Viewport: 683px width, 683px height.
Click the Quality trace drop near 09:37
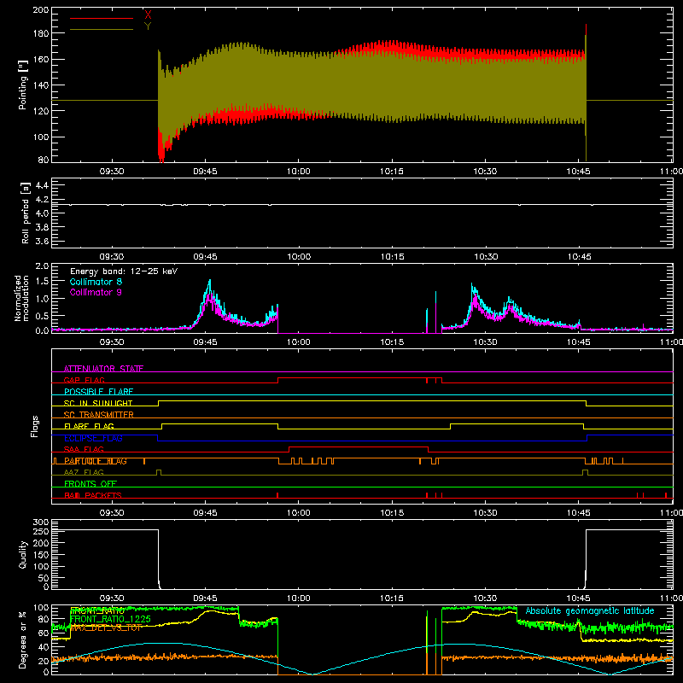coord(159,559)
